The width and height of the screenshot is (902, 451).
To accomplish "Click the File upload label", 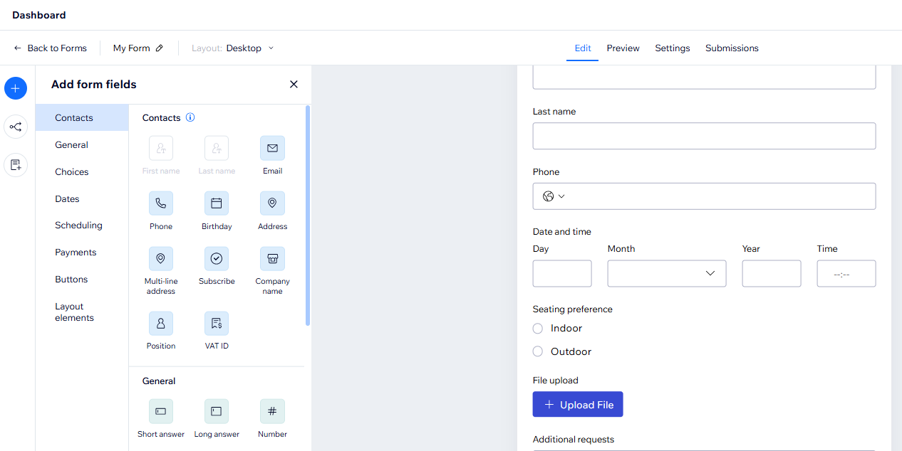I will point(556,381).
